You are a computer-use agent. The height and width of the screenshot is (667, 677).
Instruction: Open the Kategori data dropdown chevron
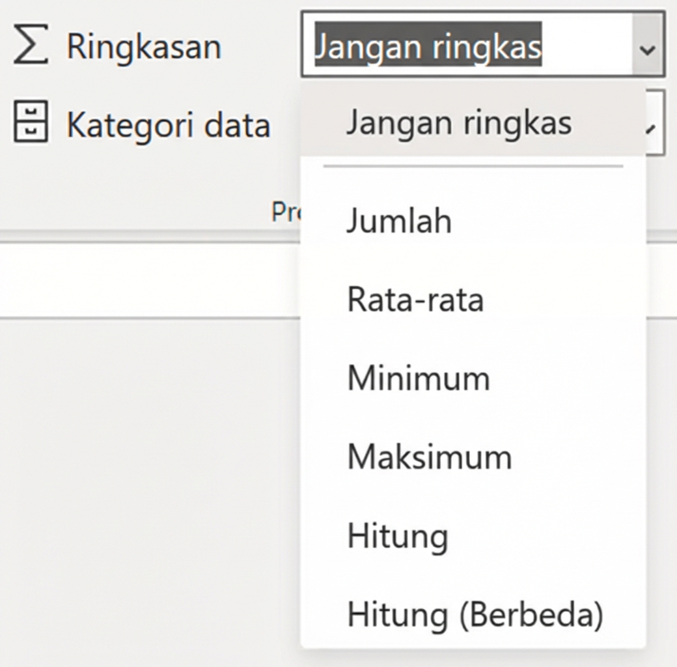tap(654, 124)
